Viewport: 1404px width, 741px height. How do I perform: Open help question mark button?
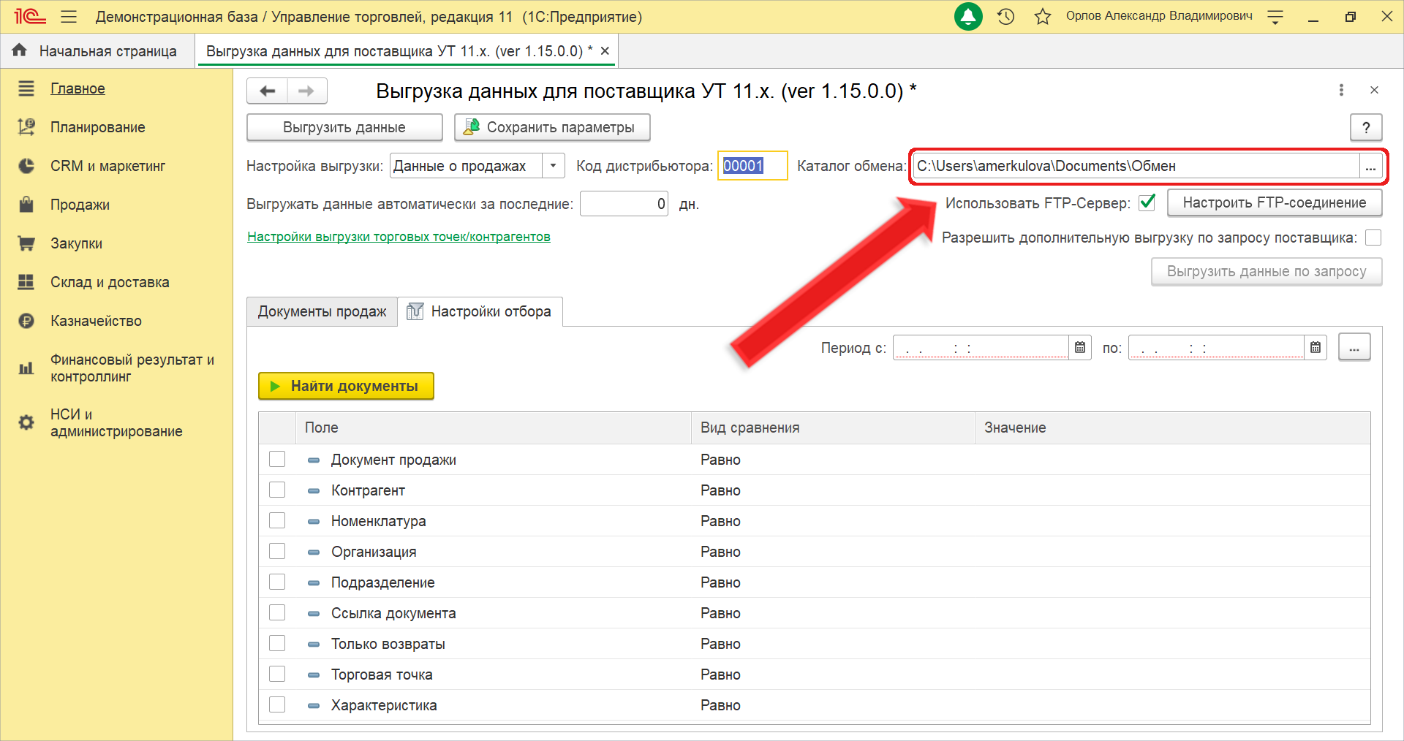[1366, 127]
